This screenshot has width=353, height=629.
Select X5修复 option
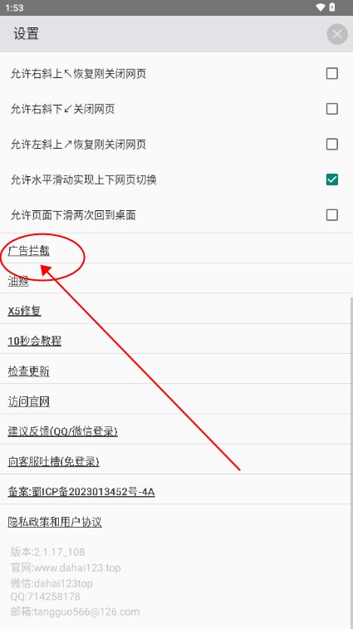click(x=24, y=311)
